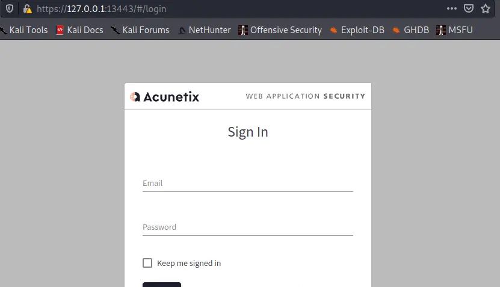Open the Offensive Security bookmark

(286, 29)
